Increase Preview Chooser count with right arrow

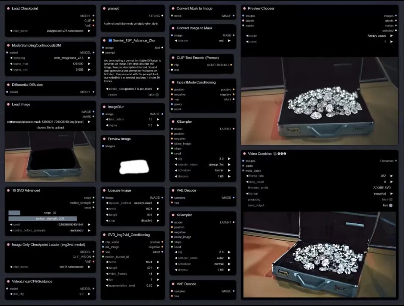point(391,42)
